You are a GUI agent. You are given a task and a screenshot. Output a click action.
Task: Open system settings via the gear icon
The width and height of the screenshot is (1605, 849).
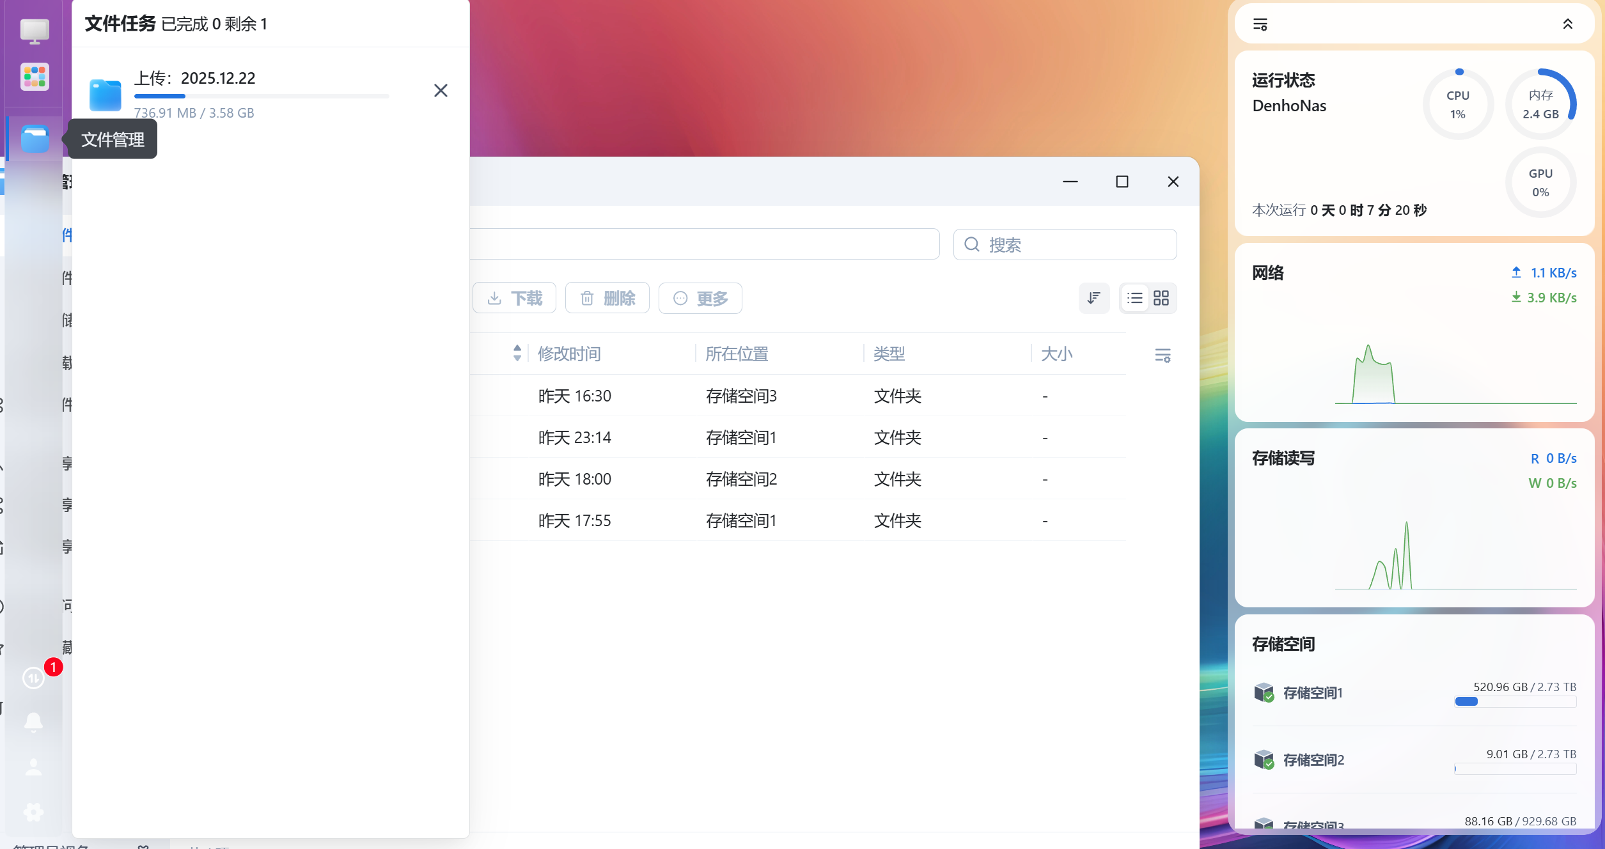pyautogui.click(x=33, y=812)
